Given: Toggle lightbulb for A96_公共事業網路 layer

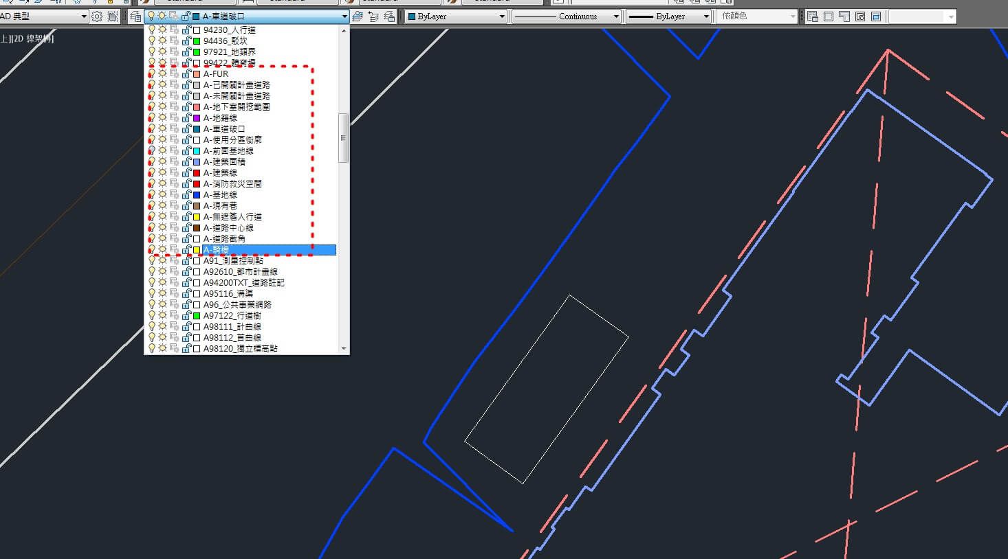Looking at the screenshot, I should click(x=152, y=304).
